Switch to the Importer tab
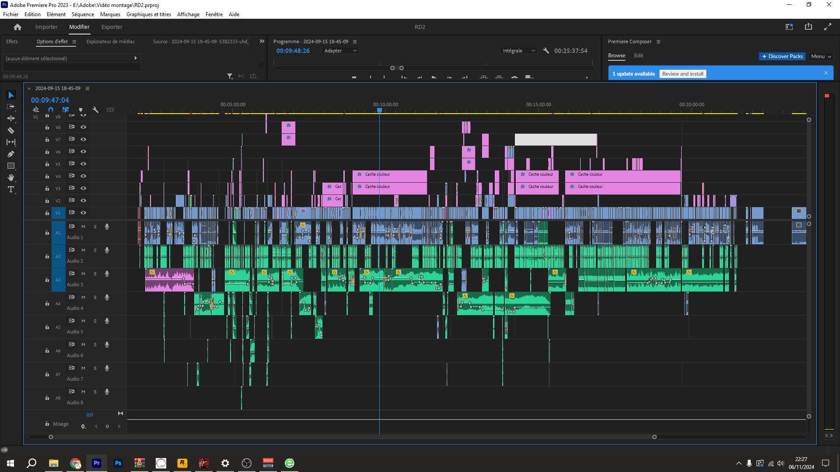 (46, 27)
